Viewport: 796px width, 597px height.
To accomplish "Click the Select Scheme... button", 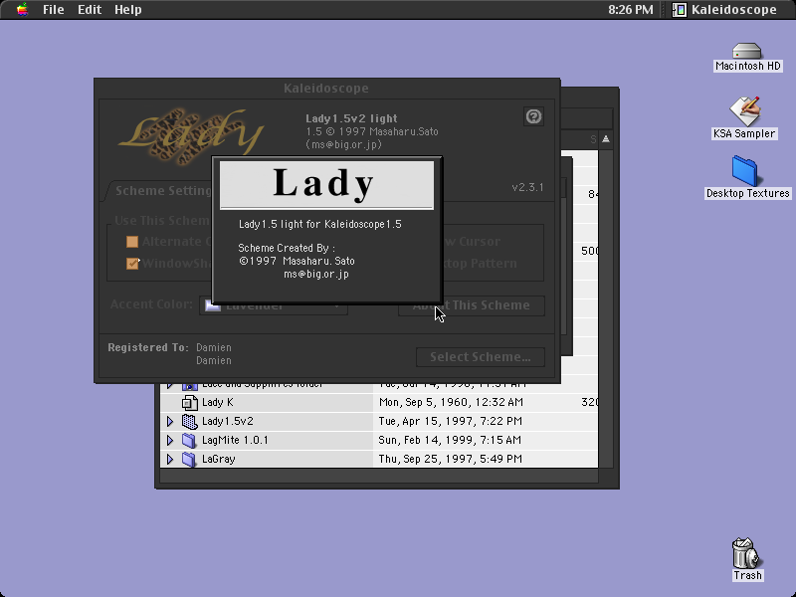I will pos(481,357).
